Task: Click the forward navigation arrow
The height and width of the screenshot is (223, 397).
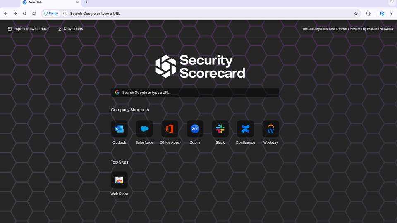Action: pos(15,14)
